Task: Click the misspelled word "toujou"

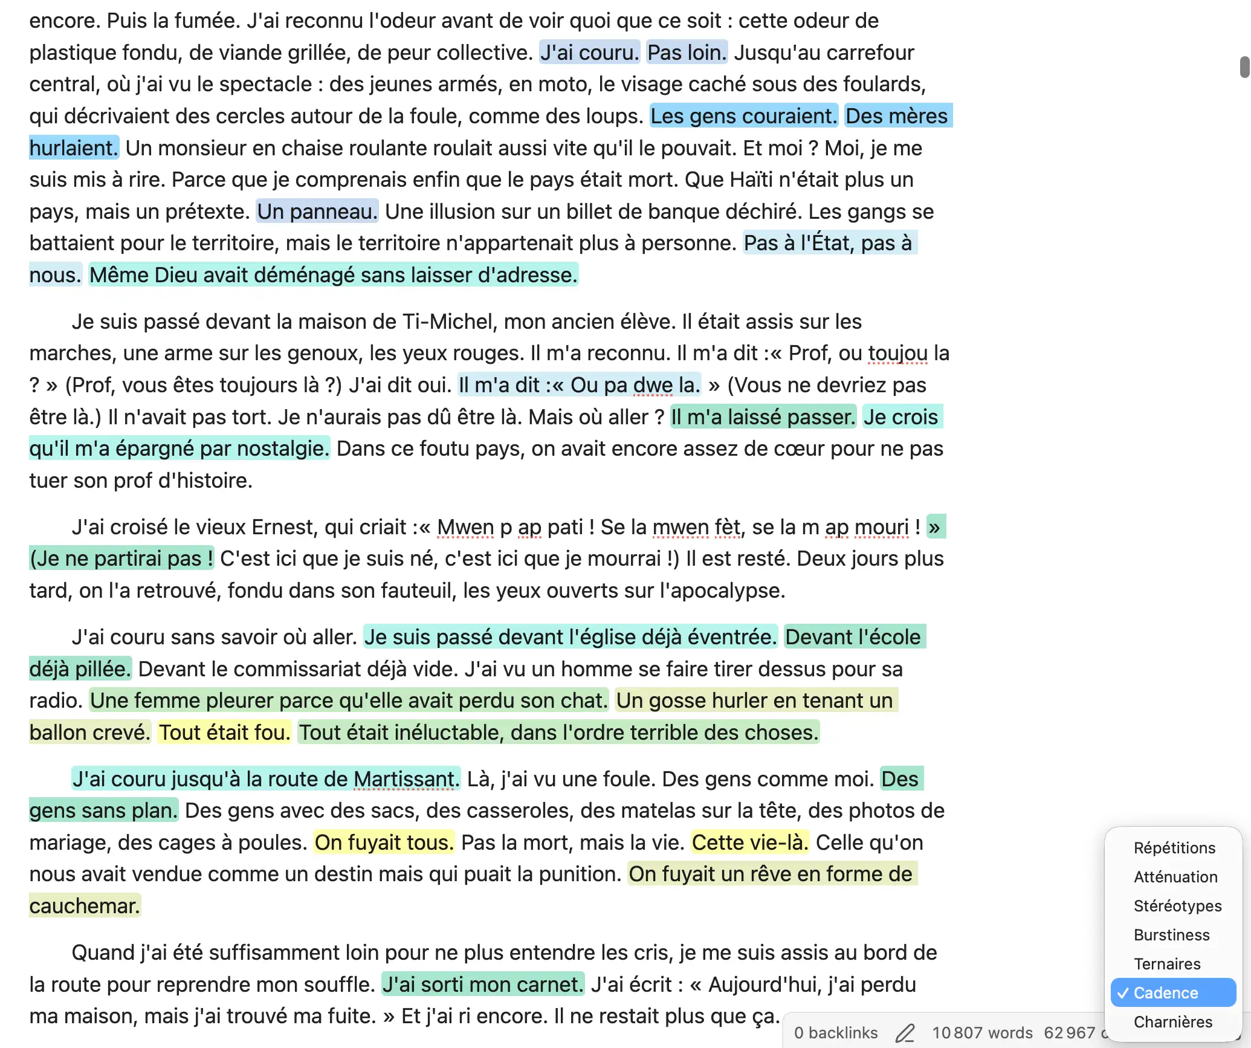Action: point(898,353)
